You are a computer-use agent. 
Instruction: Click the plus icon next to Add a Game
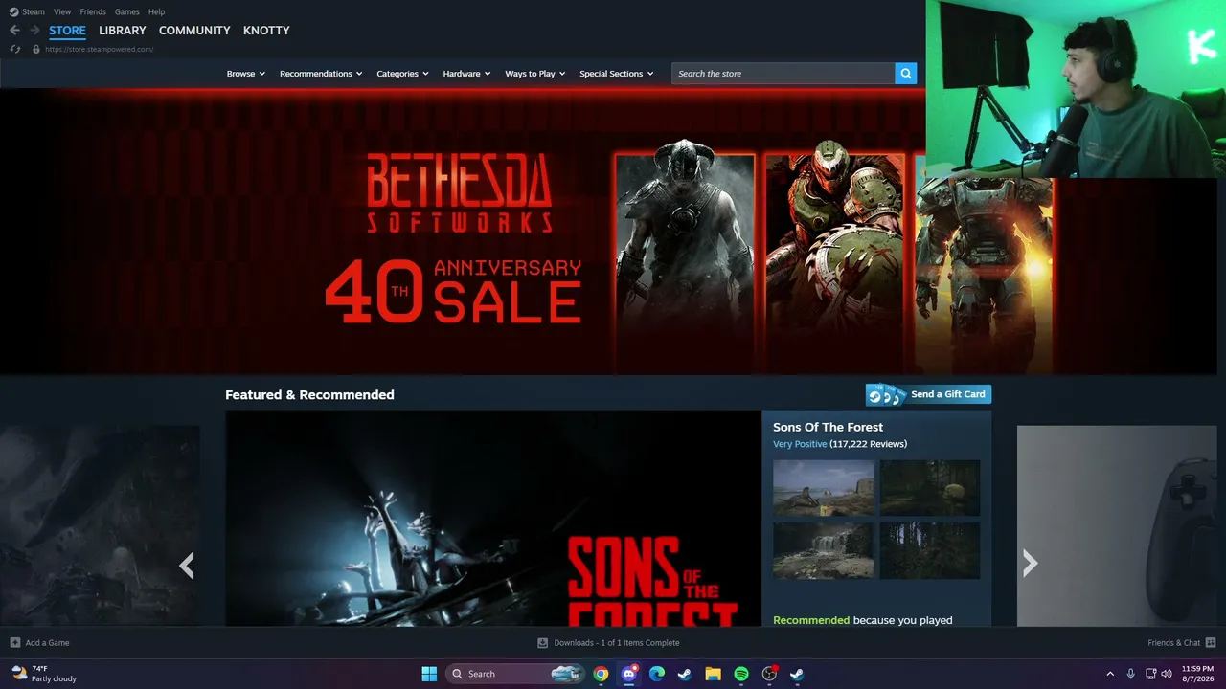click(x=15, y=643)
